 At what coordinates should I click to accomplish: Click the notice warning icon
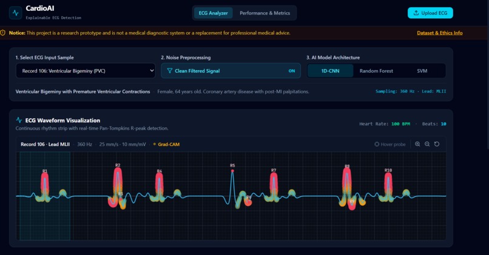point(3,33)
